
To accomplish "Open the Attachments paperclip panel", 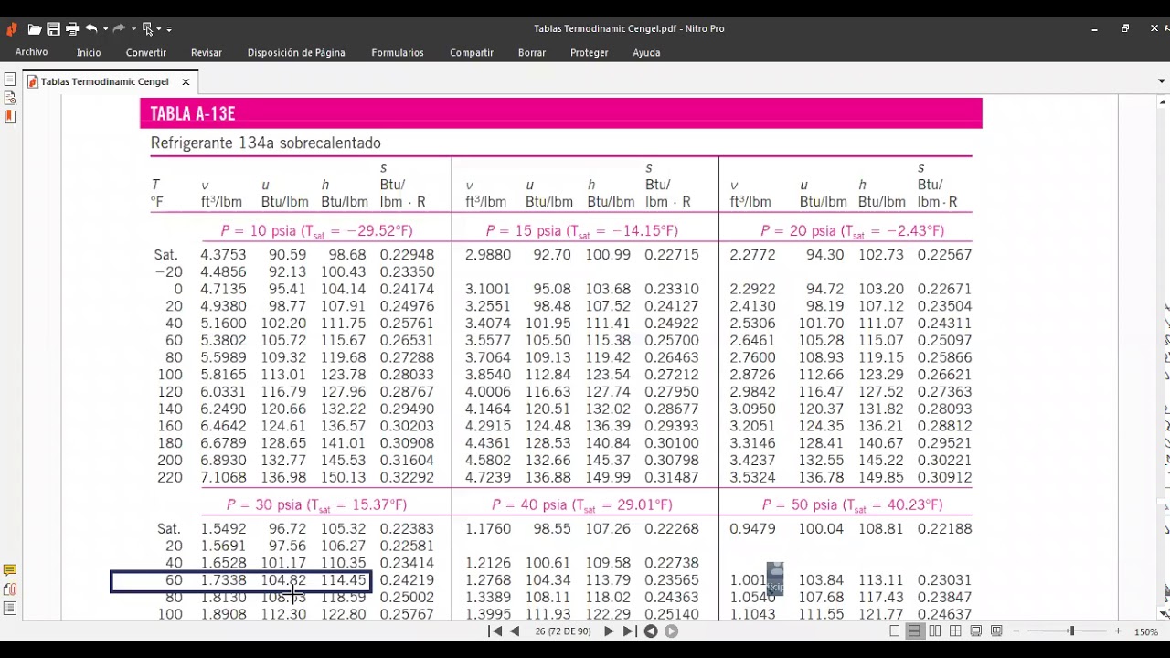I will click(x=10, y=589).
